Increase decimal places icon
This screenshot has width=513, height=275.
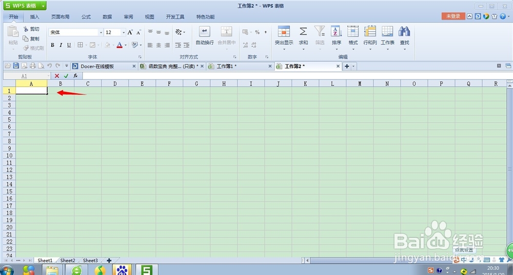245,45
